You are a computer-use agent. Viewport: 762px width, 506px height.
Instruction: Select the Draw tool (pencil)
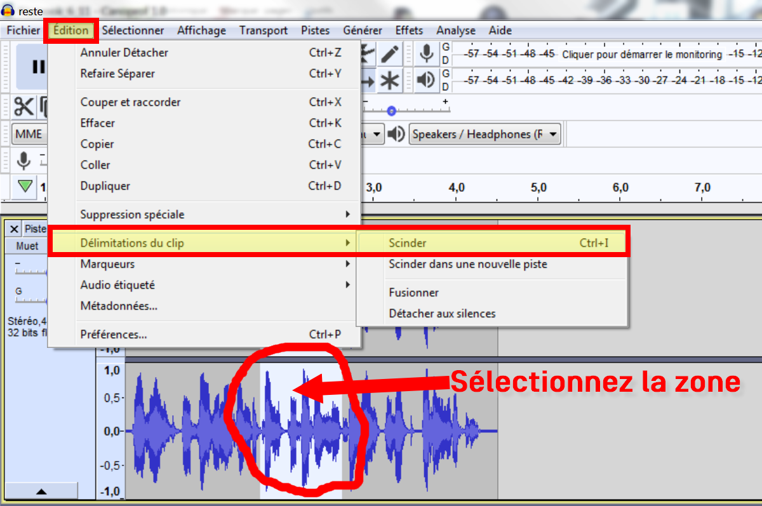coord(390,54)
